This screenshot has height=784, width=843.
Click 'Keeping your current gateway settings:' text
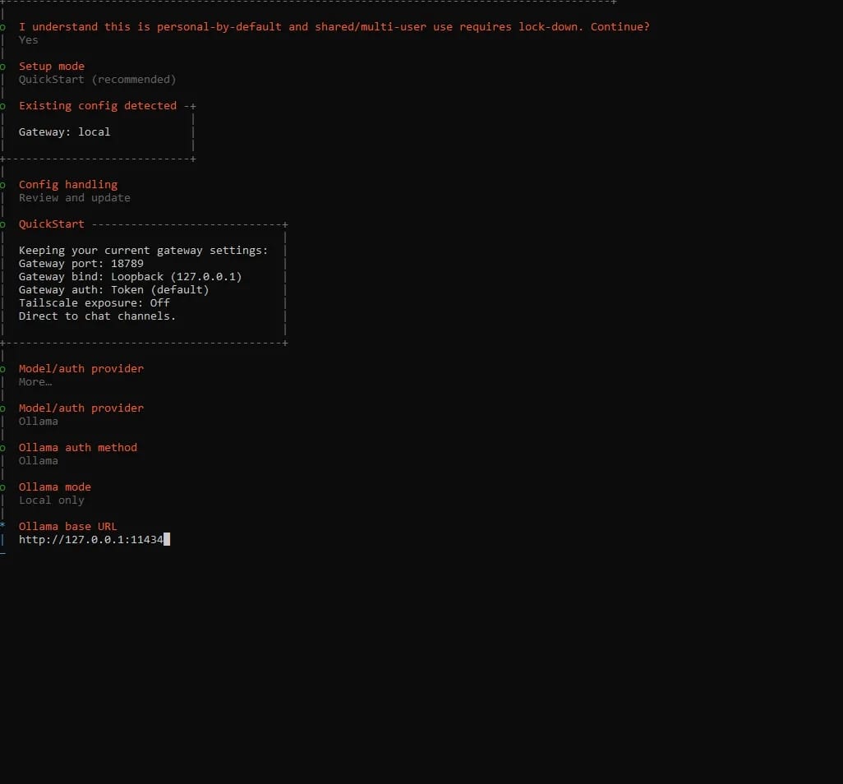click(x=144, y=250)
